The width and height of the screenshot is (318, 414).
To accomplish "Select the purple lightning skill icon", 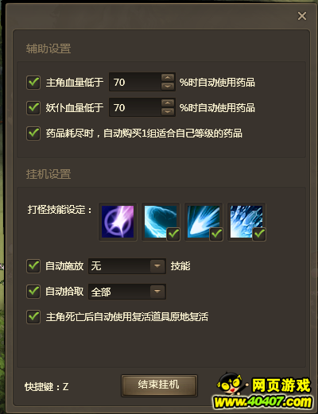I will 118,222.
